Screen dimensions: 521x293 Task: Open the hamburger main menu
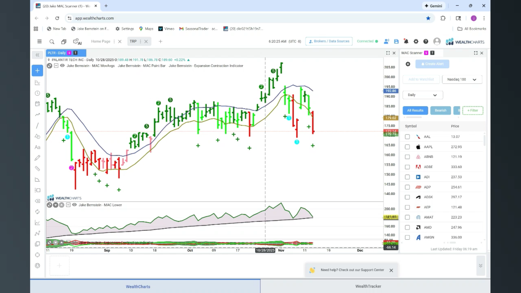(39, 42)
